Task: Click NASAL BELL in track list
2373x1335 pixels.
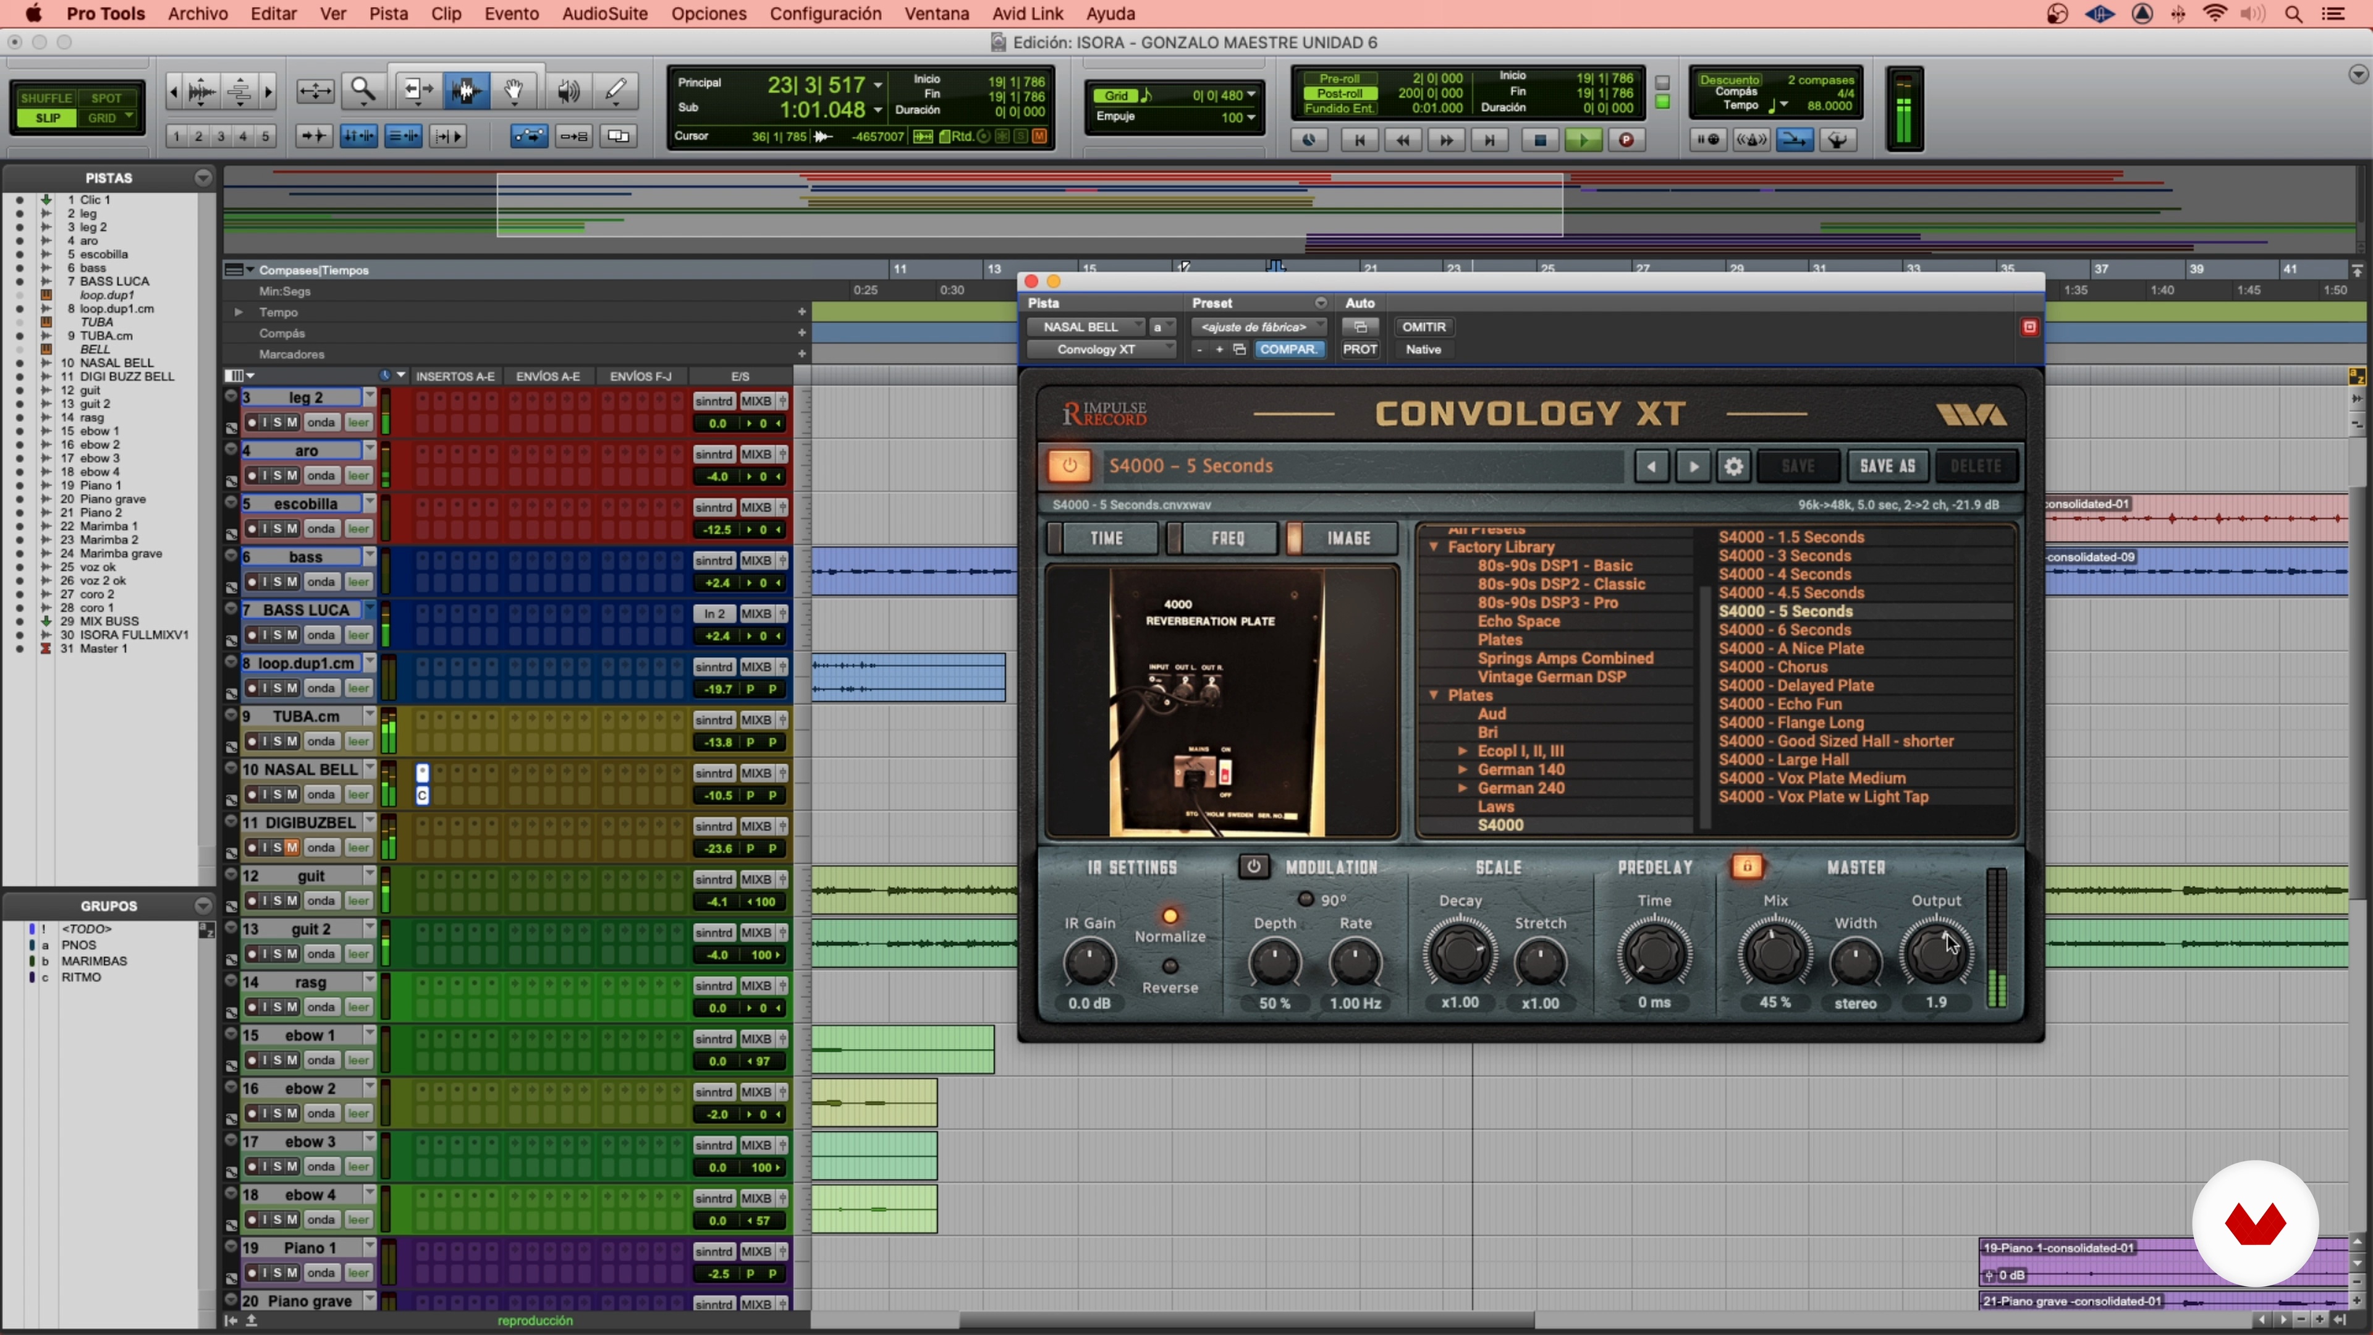Action: click(x=116, y=363)
